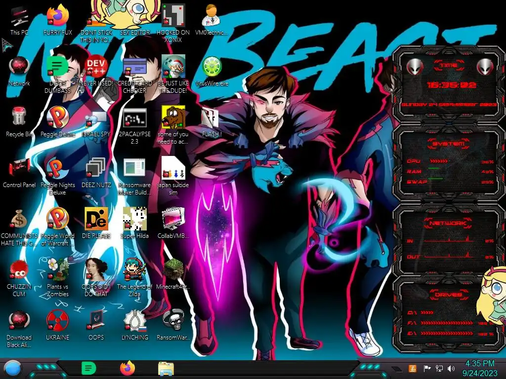The image size is (506, 379).
Task: Open the CREDIT CARD CHECKER shortcut
Action: click(x=134, y=75)
